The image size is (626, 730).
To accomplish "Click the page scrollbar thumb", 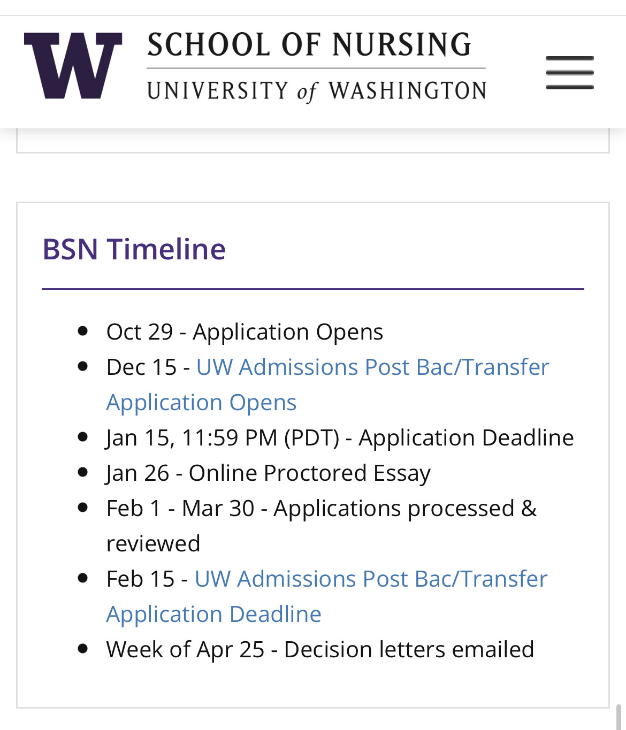I will pyautogui.click(x=619, y=717).
